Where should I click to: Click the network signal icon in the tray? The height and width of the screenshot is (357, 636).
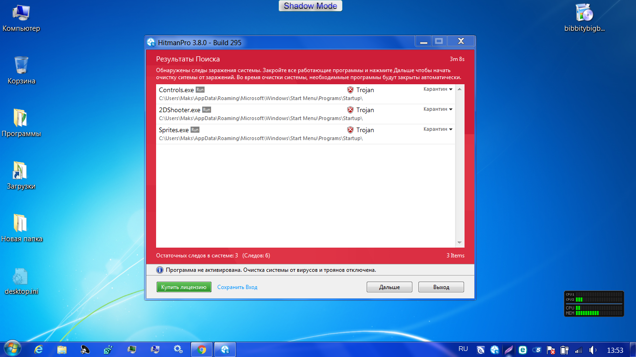[x=579, y=350]
